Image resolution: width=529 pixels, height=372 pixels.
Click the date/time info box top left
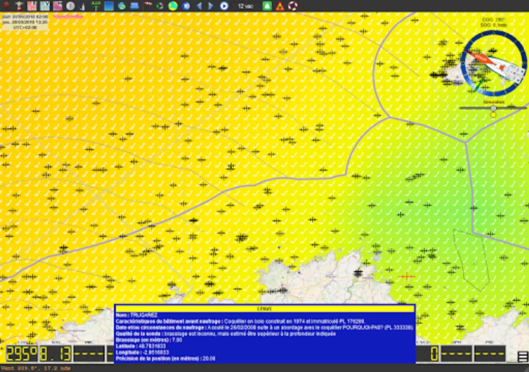point(25,21)
